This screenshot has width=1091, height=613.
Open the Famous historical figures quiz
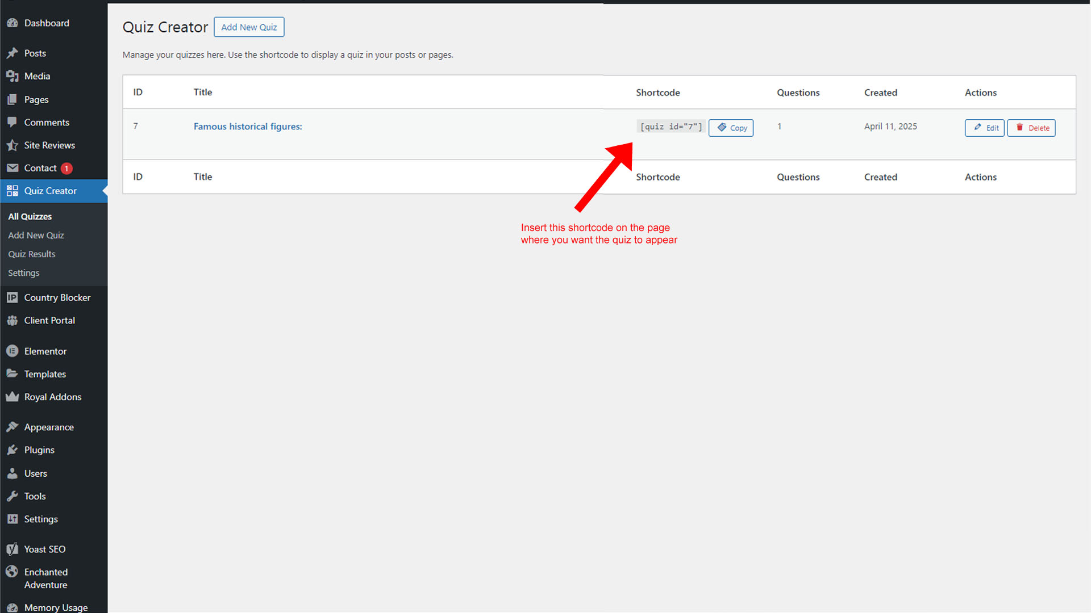click(x=248, y=126)
